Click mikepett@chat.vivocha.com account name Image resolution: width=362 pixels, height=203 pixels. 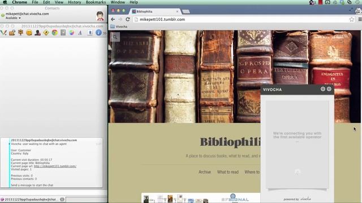click(27, 14)
